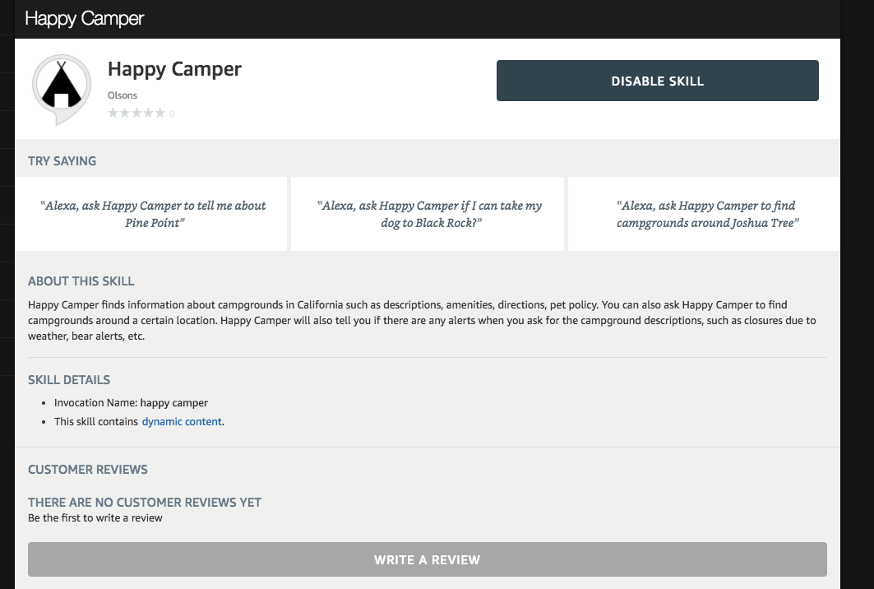
Task: Click the Skill Details heading
Action: 69,380
